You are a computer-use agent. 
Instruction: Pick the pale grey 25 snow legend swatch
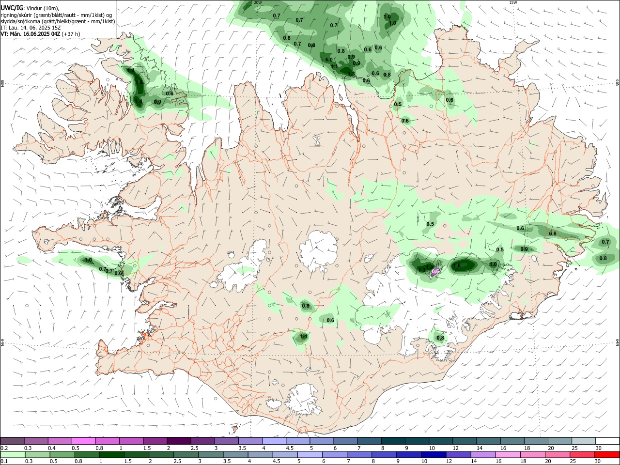584,441
